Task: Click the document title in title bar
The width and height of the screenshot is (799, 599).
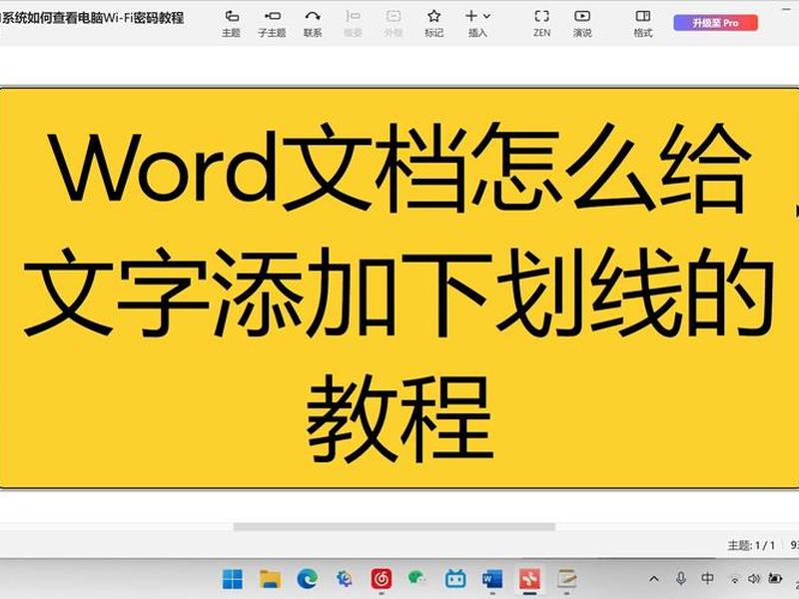Action: tap(92, 18)
